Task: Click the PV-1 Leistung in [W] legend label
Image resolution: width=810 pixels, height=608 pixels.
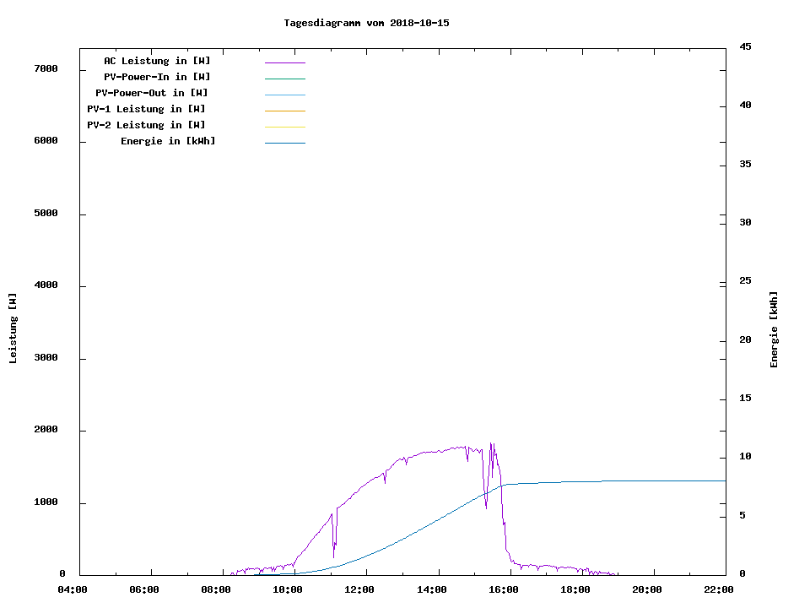Action: [146, 109]
